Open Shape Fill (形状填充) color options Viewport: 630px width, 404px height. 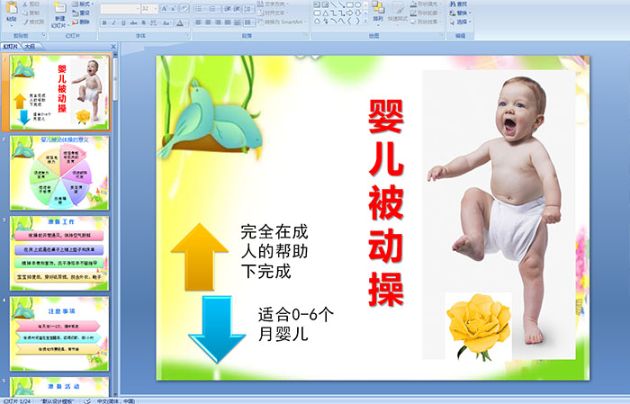click(426, 4)
